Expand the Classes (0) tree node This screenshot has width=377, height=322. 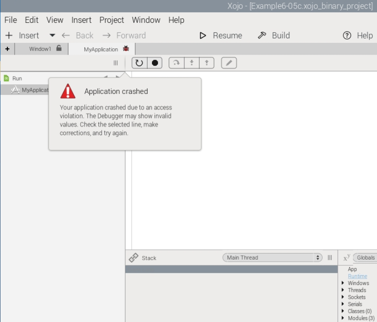[x=343, y=311]
